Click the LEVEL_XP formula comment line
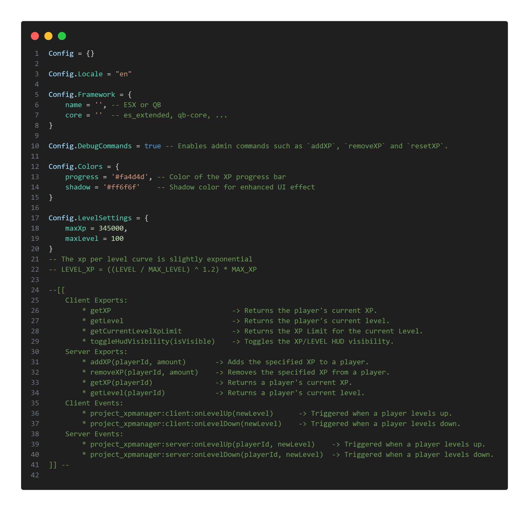Viewport: 529px width, 511px height. [x=153, y=269]
